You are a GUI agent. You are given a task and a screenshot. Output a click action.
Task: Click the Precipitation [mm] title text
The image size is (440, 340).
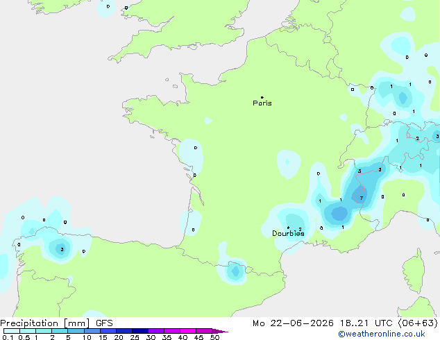45,323
